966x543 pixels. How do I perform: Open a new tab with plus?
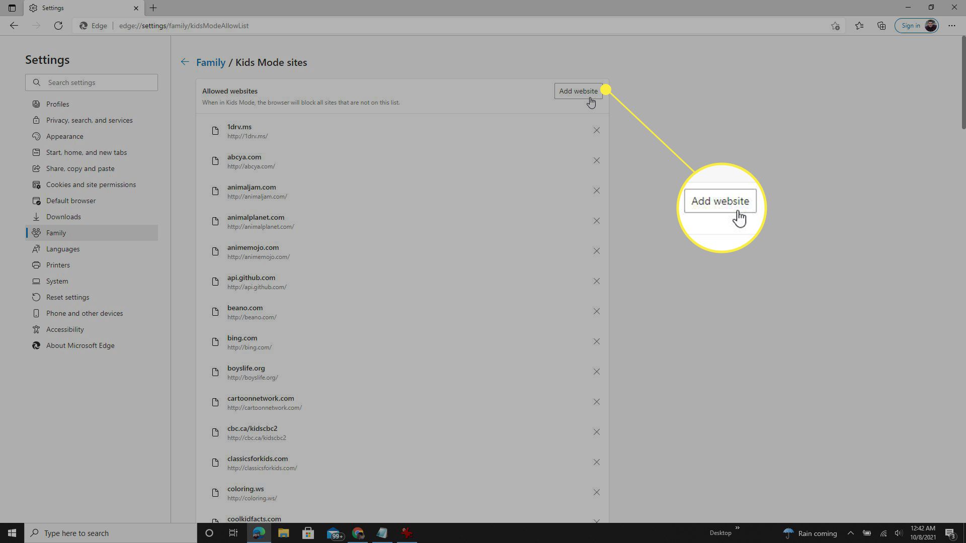coord(153,8)
